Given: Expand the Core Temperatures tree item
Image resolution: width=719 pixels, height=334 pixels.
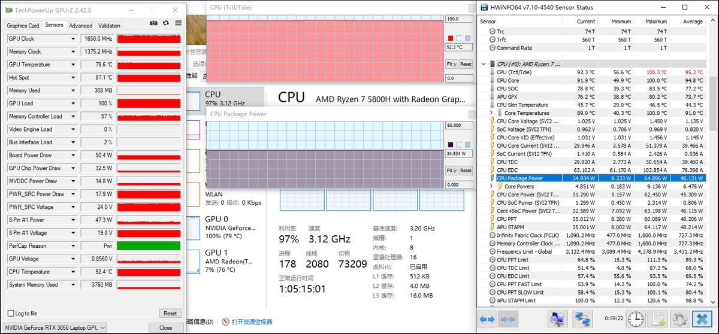Looking at the screenshot, I should [492, 113].
